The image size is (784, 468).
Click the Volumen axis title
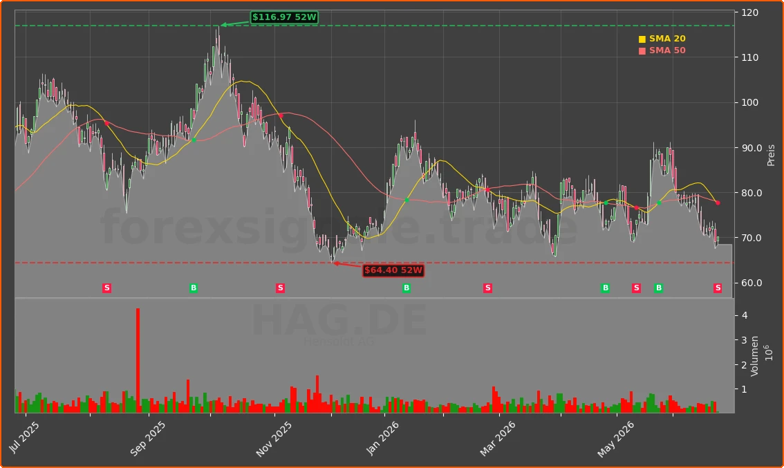coord(754,356)
